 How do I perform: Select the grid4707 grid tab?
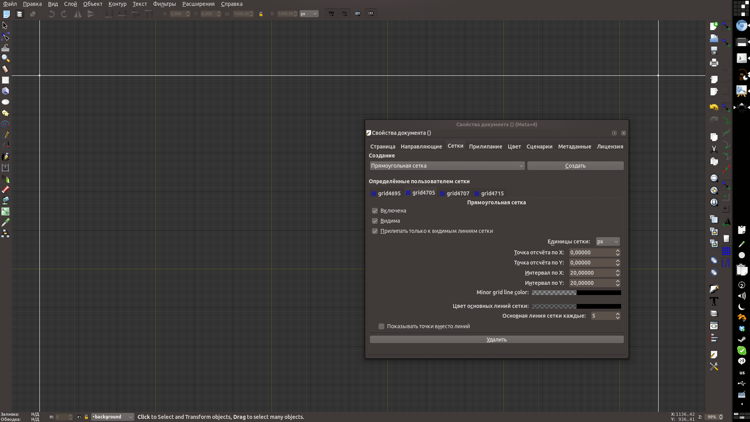tap(455, 193)
